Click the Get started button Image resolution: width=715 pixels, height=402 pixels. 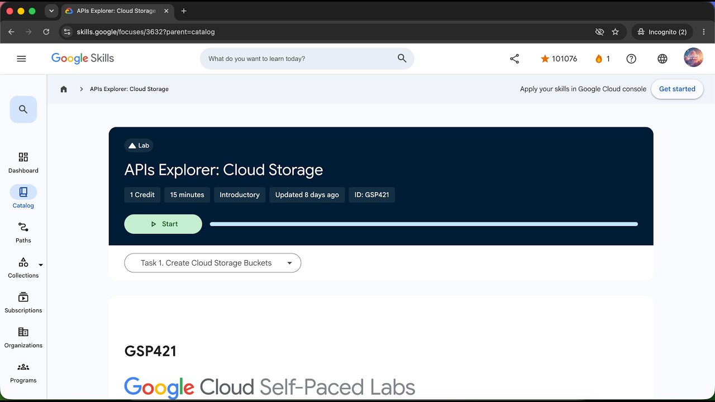tap(677, 89)
